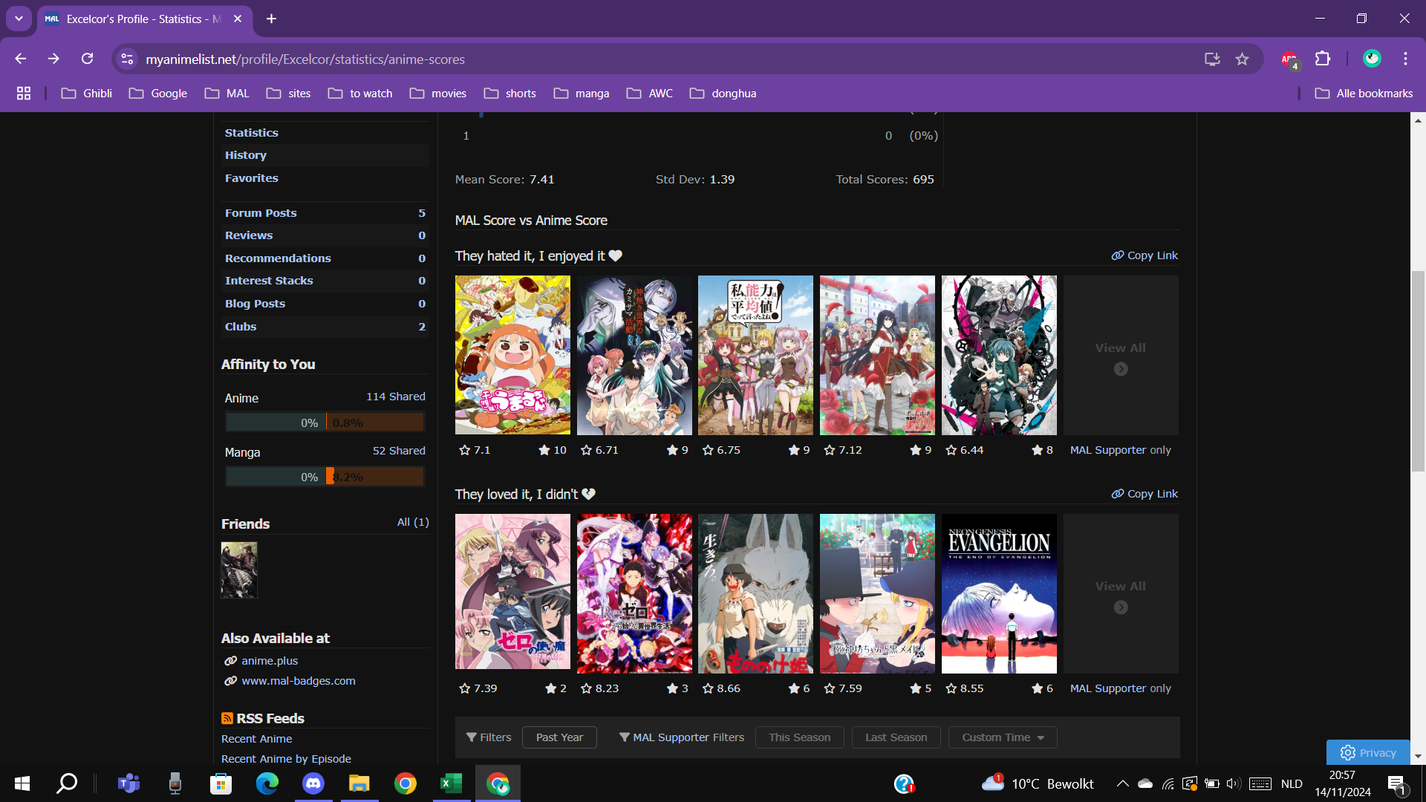
Task: Click the page vertical scrollbar
Action: (x=1418, y=371)
